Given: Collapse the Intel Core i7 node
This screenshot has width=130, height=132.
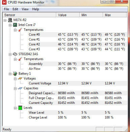Looking at the screenshot, I should 10,25.
